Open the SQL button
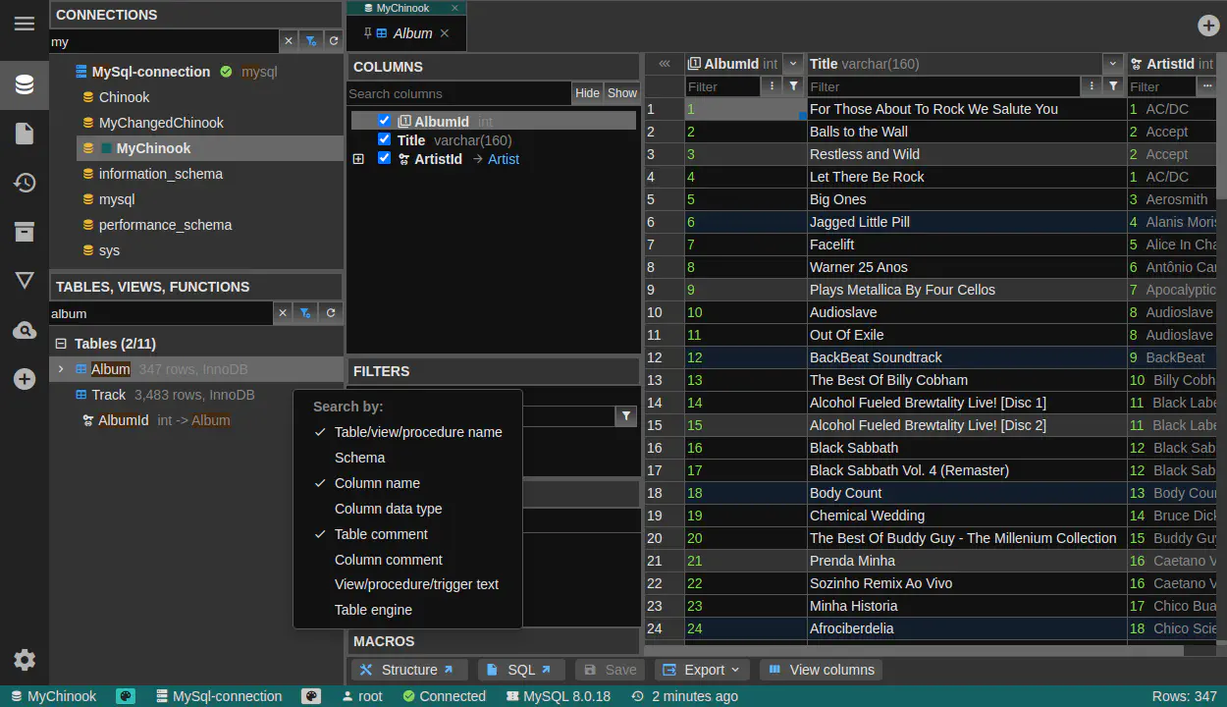The height and width of the screenshot is (707, 1227). coord(521,670)
